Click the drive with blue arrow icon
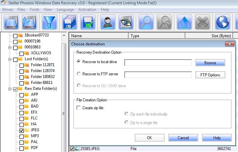Viewport: 238px width, 152px height. [x=29, y=22]
